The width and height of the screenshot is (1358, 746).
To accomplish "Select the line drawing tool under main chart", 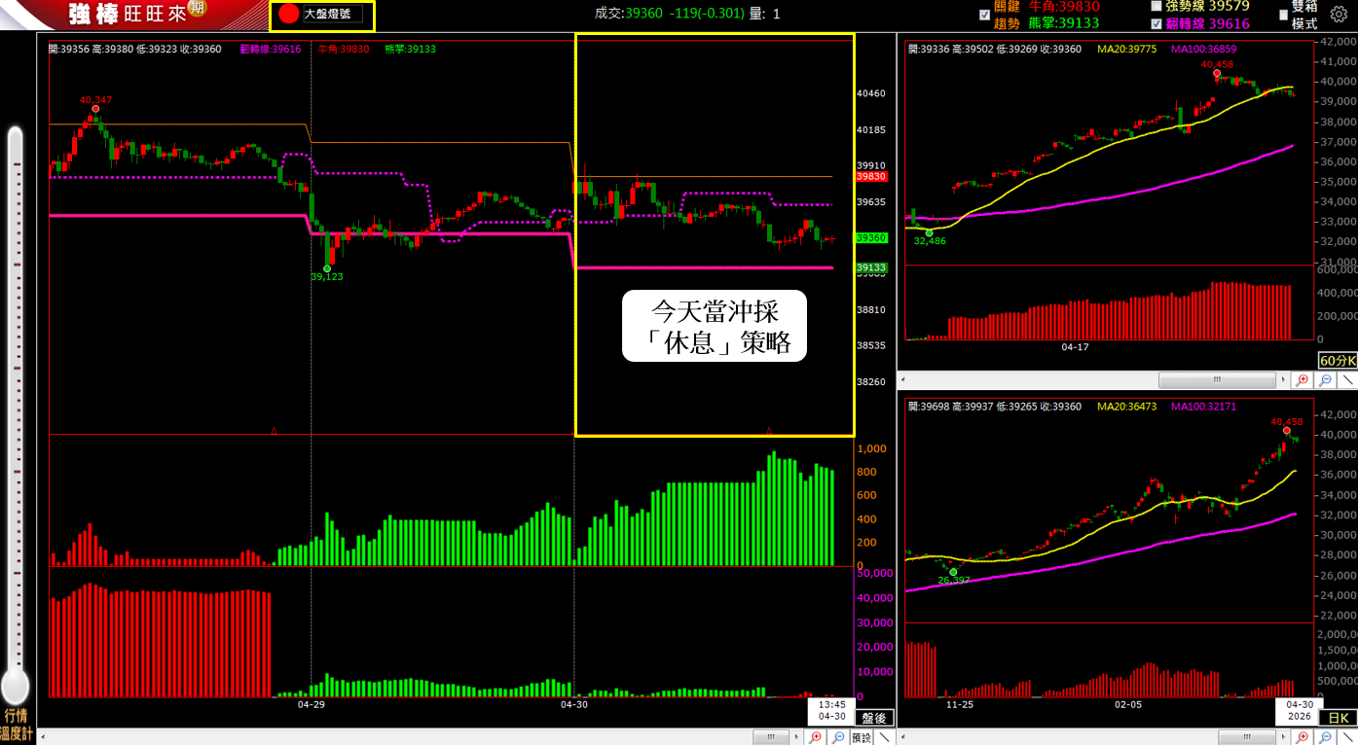I will coord(884,737).
